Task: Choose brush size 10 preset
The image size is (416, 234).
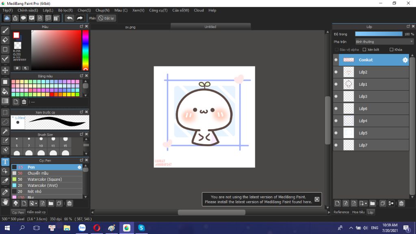Action: click(41, 143)
